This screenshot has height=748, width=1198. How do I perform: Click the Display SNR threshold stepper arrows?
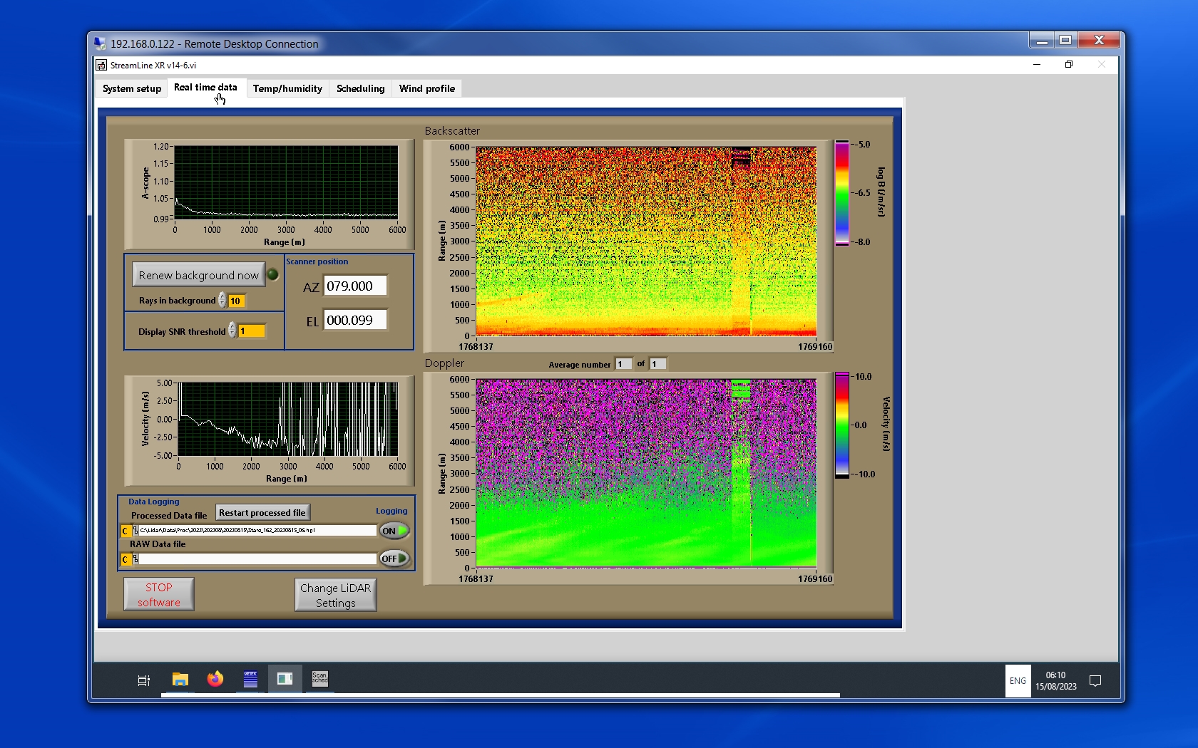pos(232,331)
